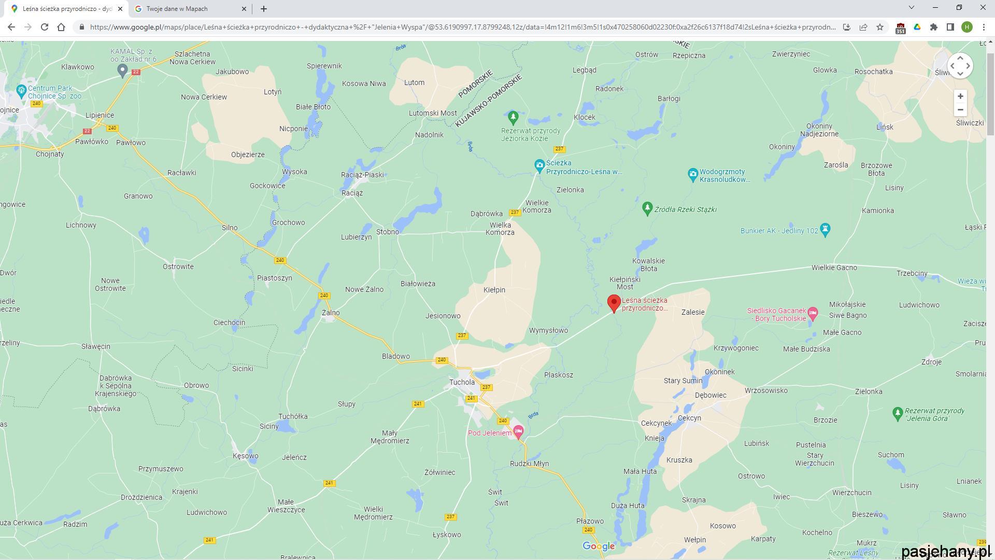Viewport: 995px width, 560px height.
Task: Select the Bunkier AK - Jedliny 102 marker
Action: tap(826, 229)
